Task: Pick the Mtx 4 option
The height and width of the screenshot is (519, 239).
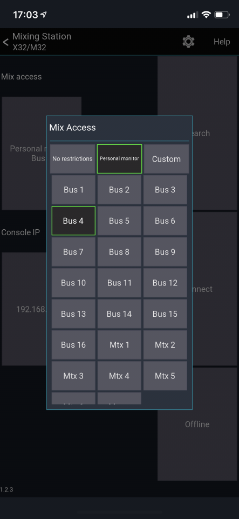Action: point(119,376)
